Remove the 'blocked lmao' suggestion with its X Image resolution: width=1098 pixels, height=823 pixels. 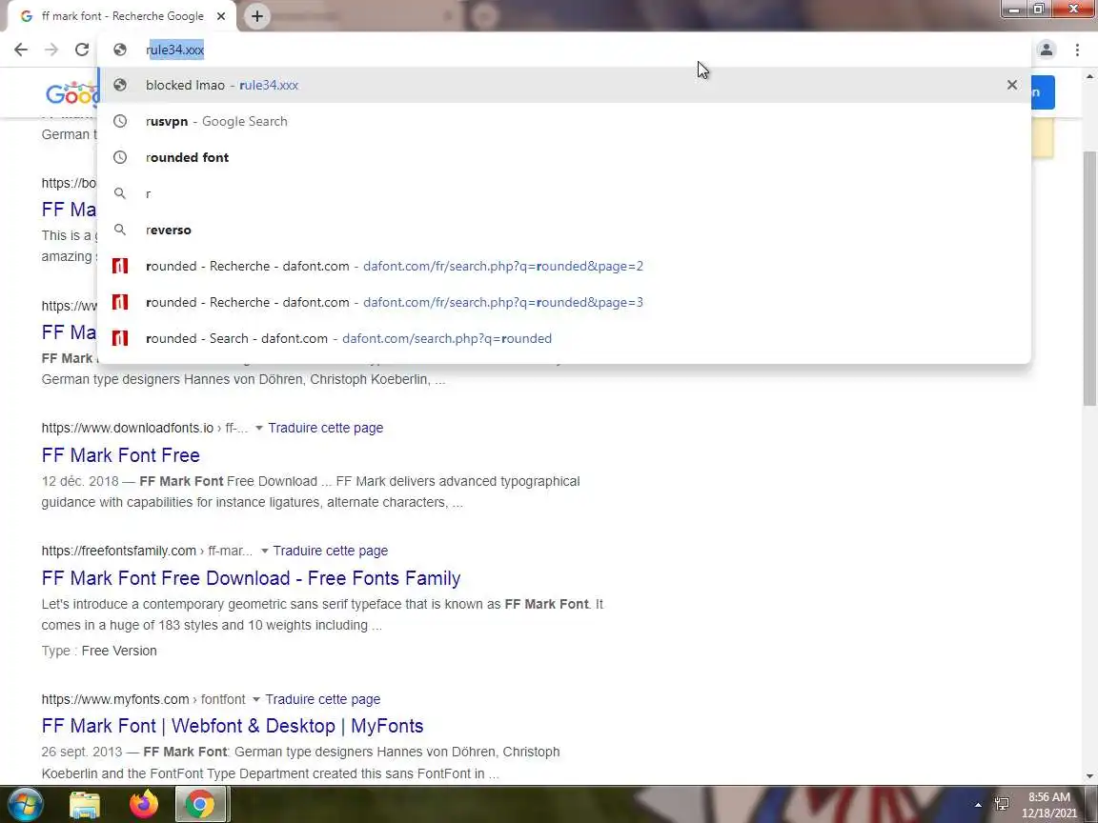1012,85
